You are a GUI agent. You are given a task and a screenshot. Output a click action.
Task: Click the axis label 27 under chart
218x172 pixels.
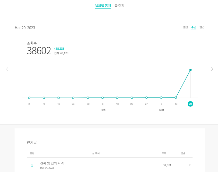146,104
